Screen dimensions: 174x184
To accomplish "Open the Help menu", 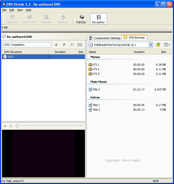I will pyautogui.click(x=29, y=10).
